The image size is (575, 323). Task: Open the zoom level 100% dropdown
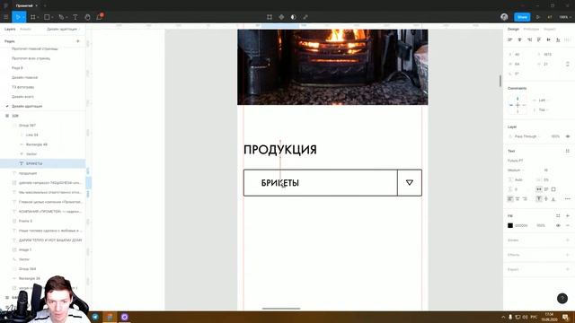pyautogui.click(x=564, y=17)
